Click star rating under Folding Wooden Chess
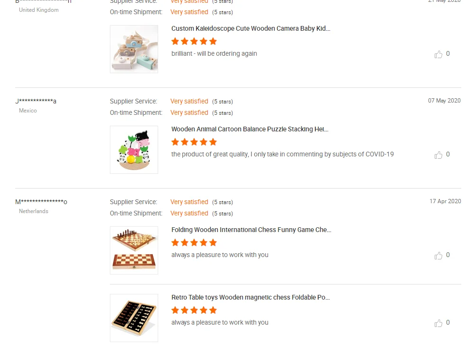This screenshot has height=344, width=465. tap(194, 243)
